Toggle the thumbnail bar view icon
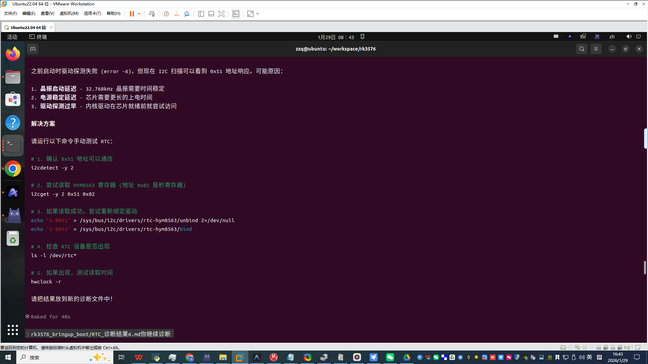The image size is (648, 364). point(211,14)
